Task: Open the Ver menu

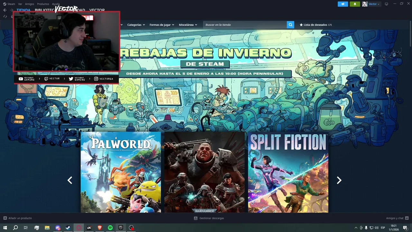Action: pos(20,4)
